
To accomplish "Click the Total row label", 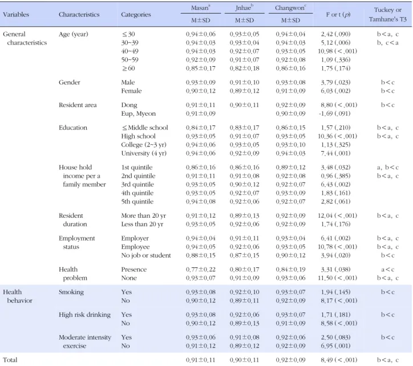I will point(10,360).
